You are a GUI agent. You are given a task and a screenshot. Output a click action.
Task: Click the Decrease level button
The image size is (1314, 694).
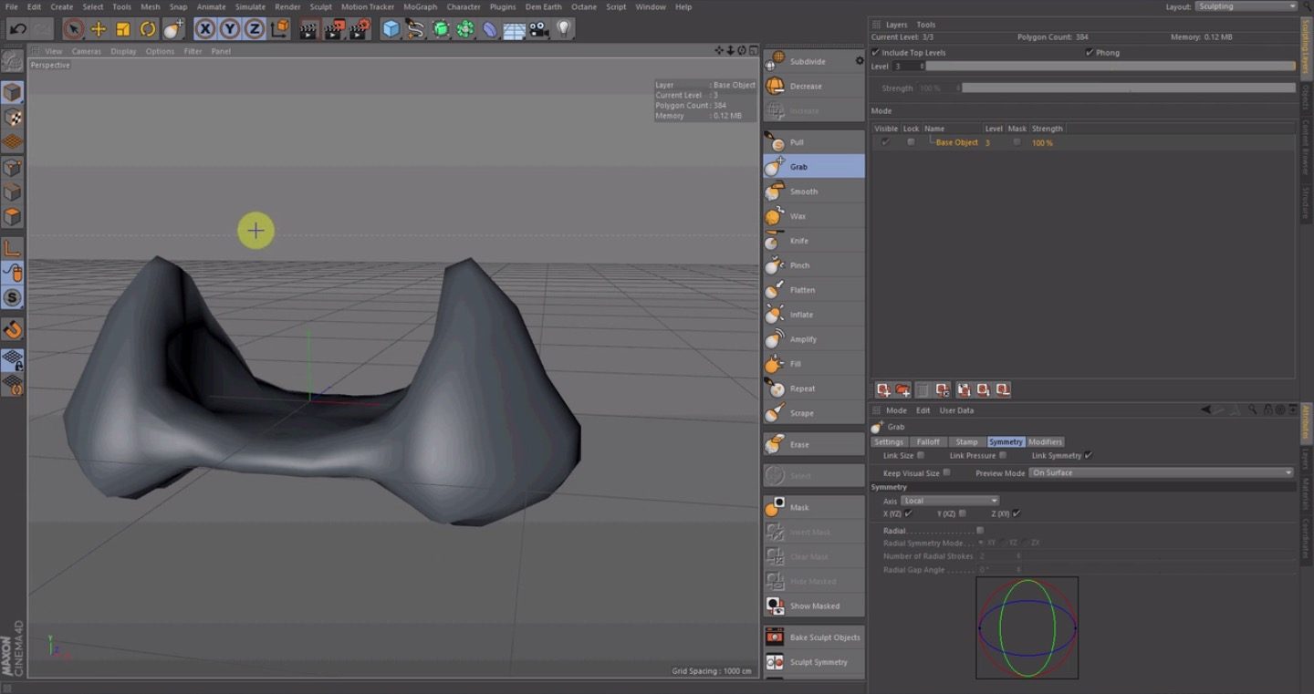point(814,86)
